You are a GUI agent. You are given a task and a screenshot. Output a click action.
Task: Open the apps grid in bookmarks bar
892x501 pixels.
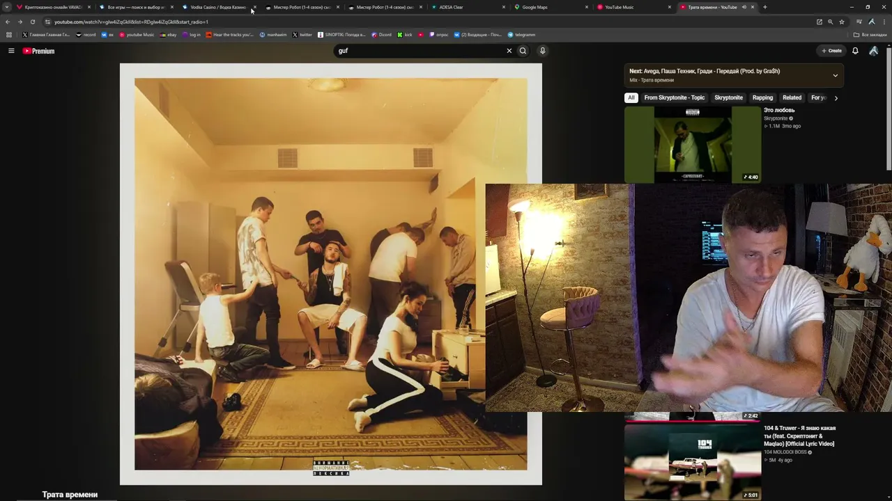[x=8, y=35]
